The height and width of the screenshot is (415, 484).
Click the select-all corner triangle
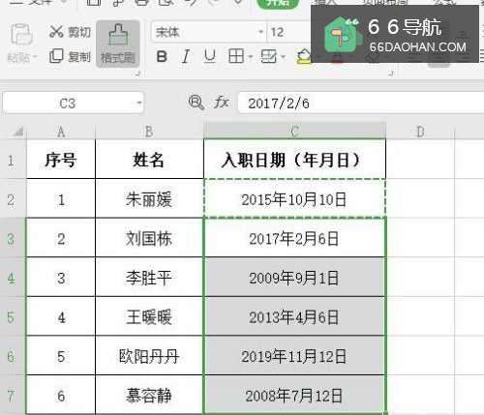point(17,132)
